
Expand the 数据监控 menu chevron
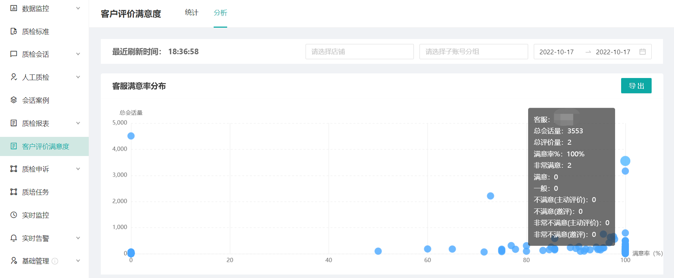(x=78, y=8)
